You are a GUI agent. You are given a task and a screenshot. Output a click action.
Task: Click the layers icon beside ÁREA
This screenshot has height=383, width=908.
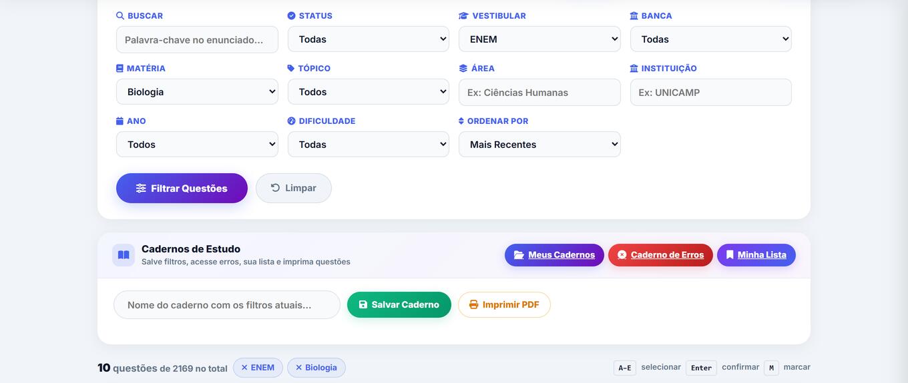point(463,68)
